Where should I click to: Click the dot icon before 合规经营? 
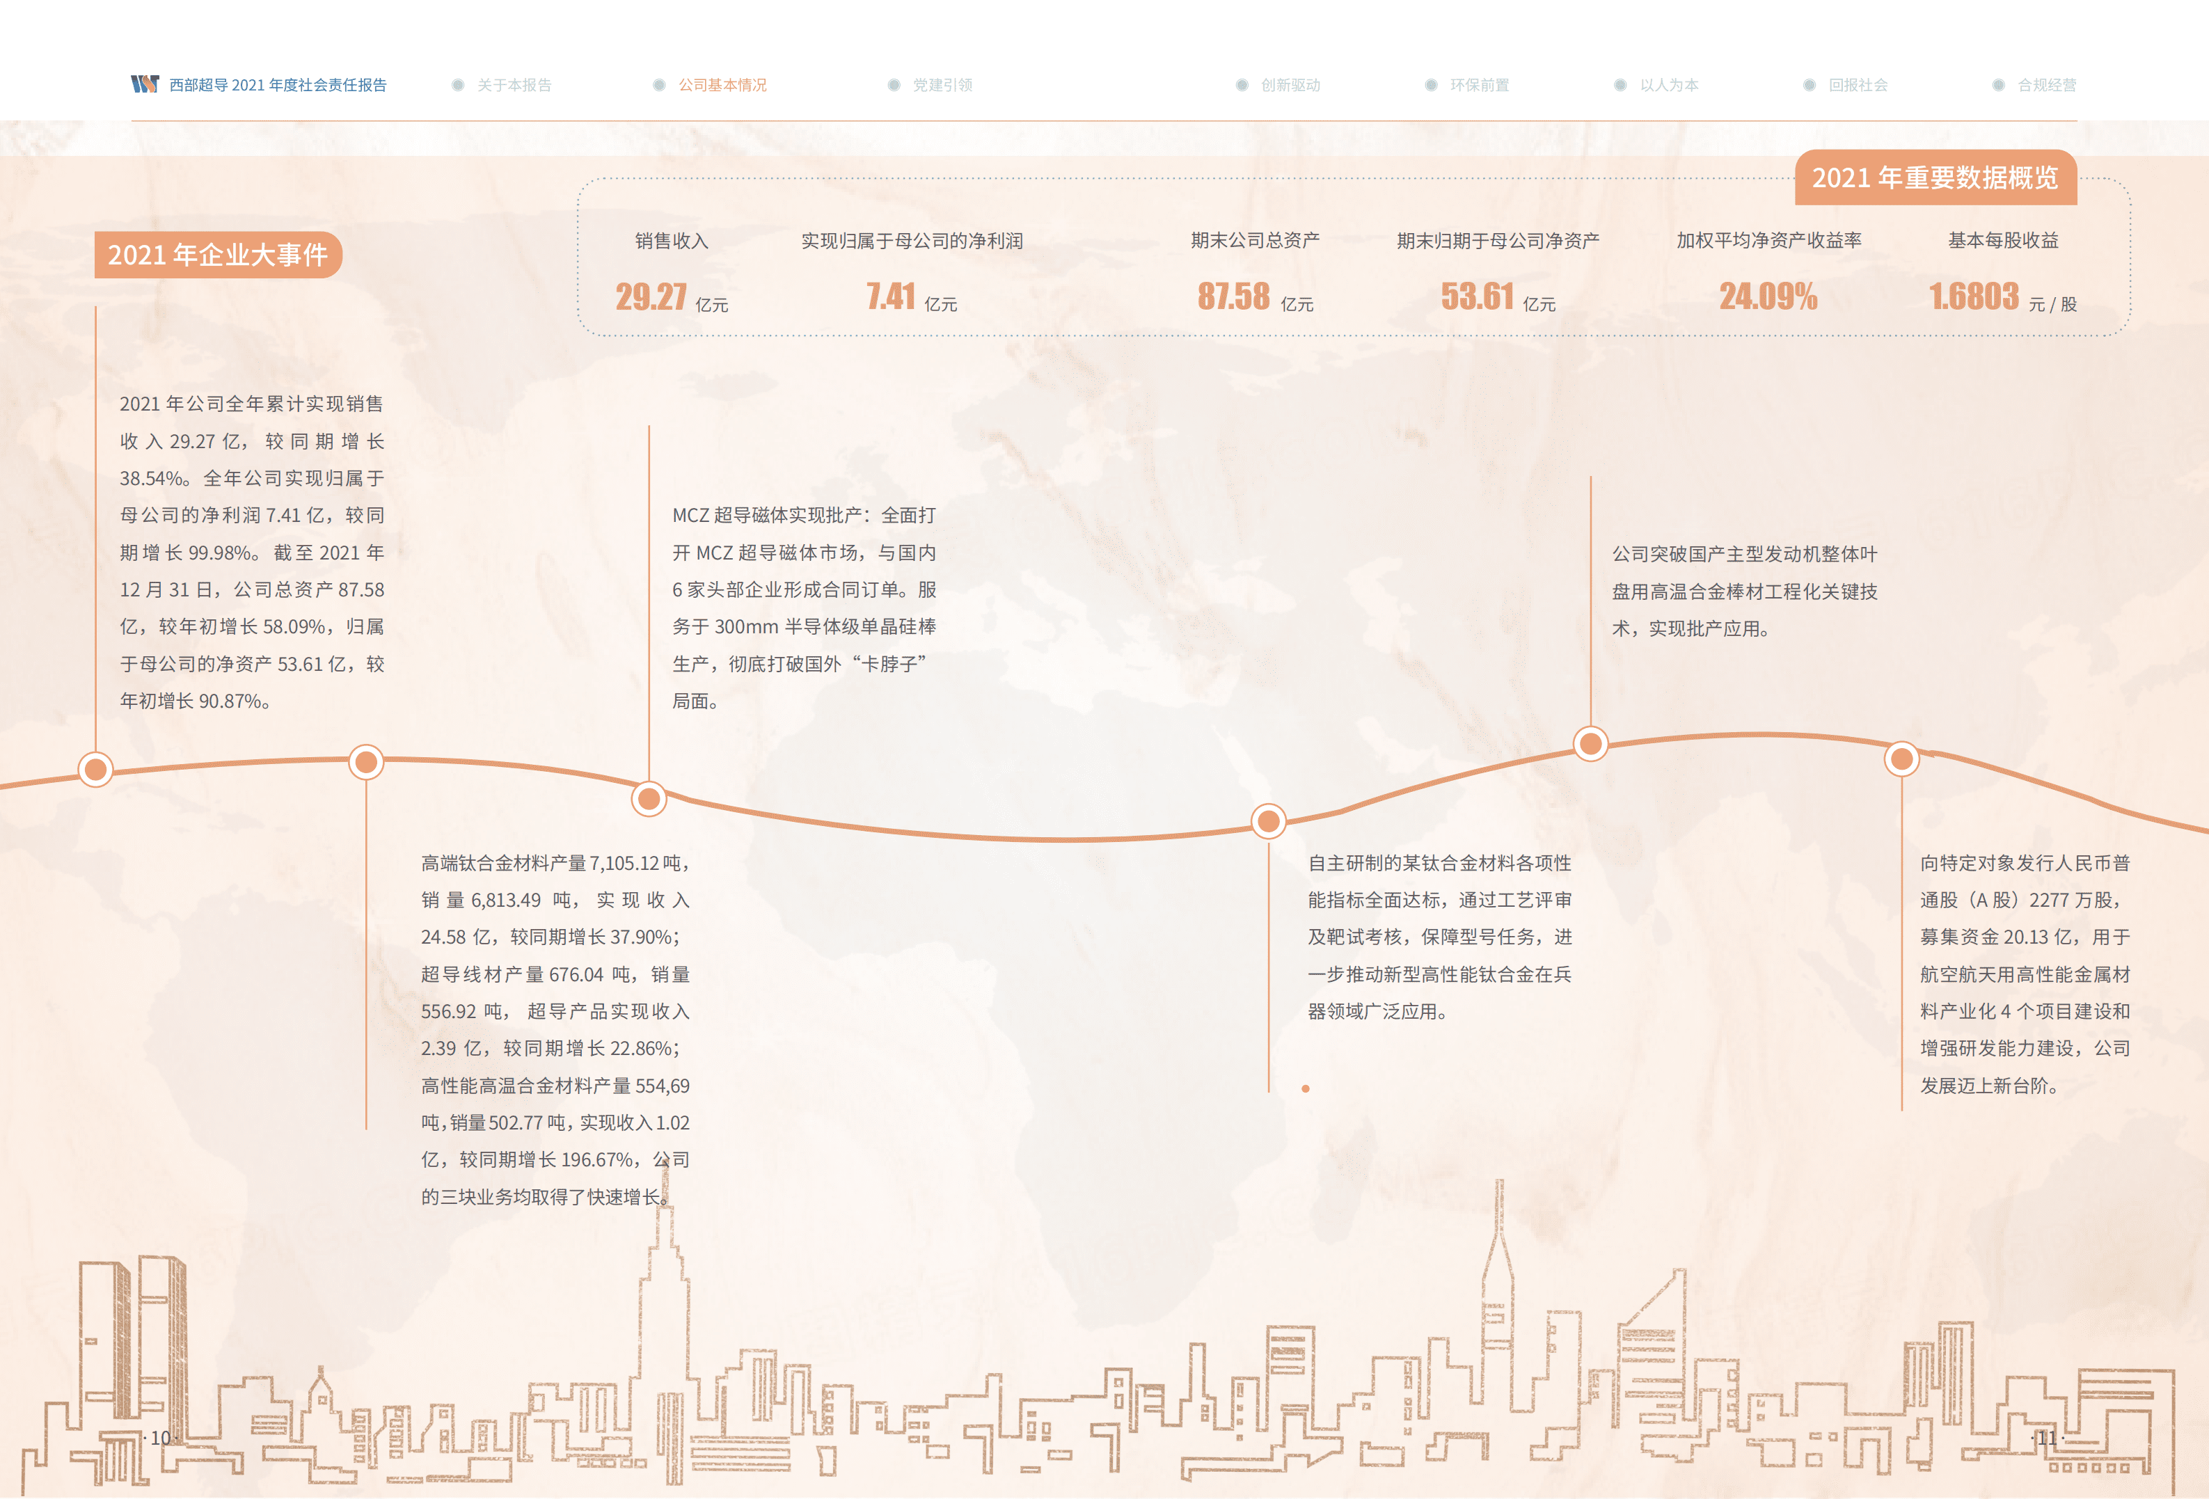(x=1998, y=85)
